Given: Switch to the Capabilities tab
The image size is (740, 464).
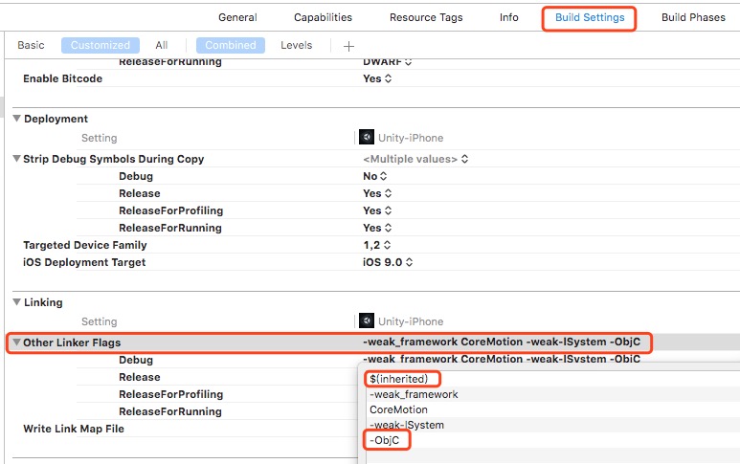Looking at the screenshot, I should (323, 17).
